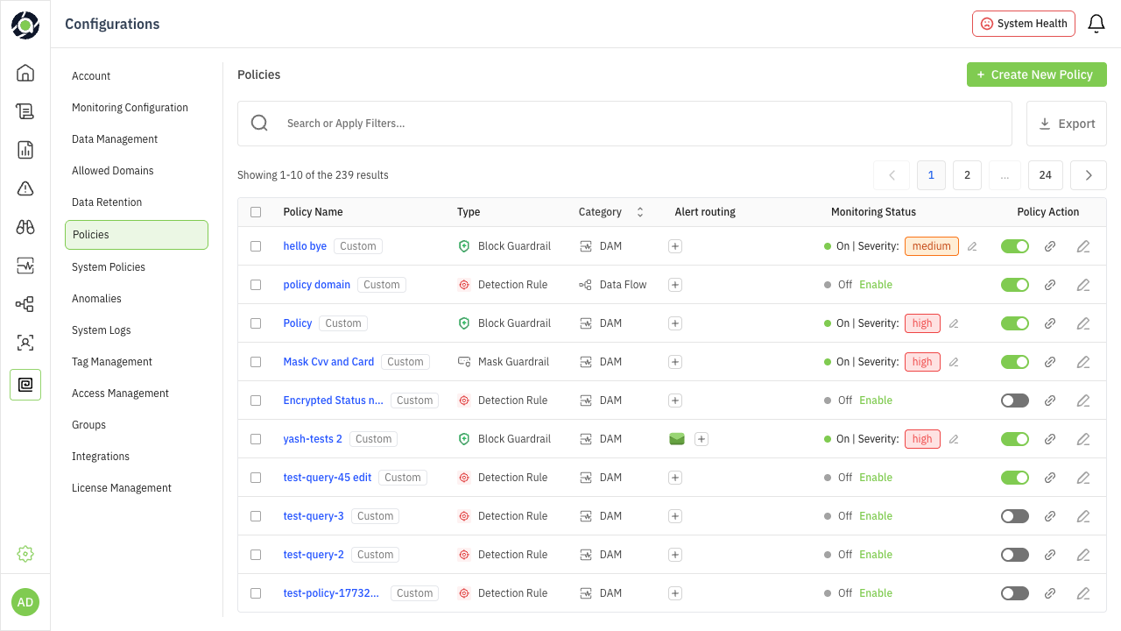This screenshot has width=1121, height=631.
Task: Open the home icon in left sidebar
Action: pos(25,73)
